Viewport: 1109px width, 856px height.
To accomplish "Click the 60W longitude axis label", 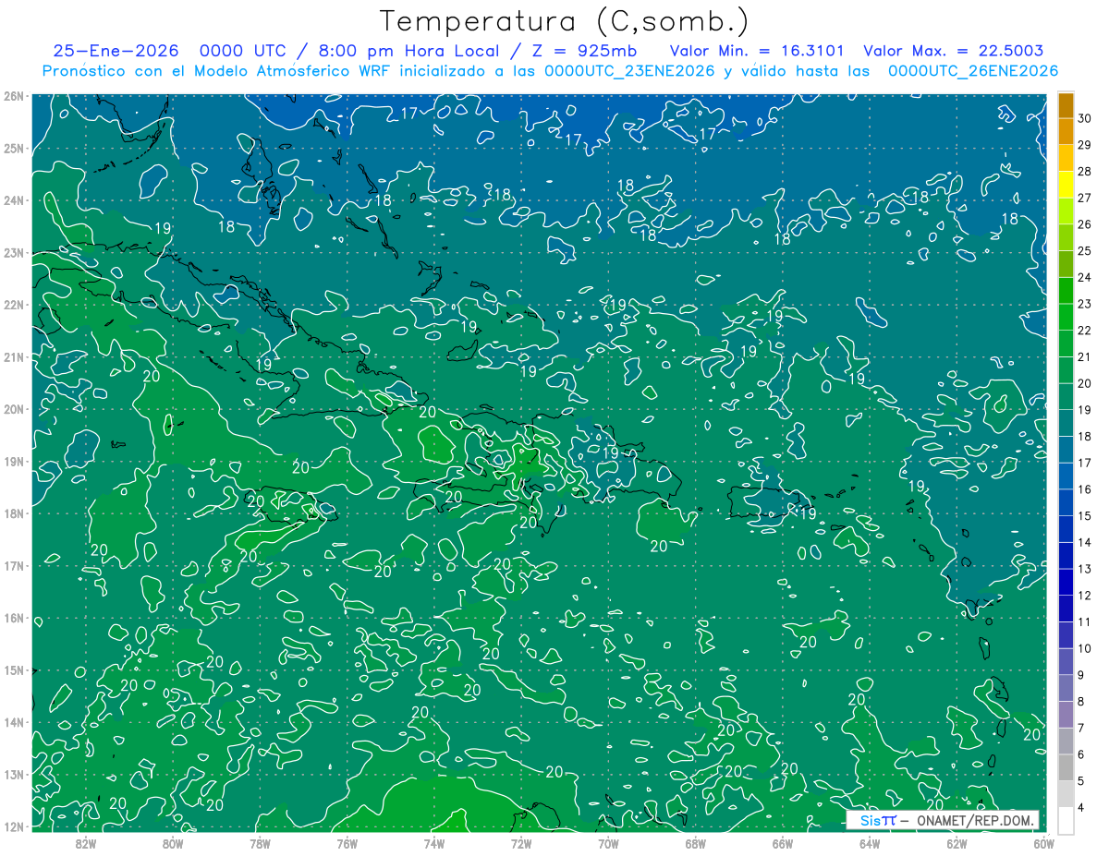I will (x=1043, y=842).
